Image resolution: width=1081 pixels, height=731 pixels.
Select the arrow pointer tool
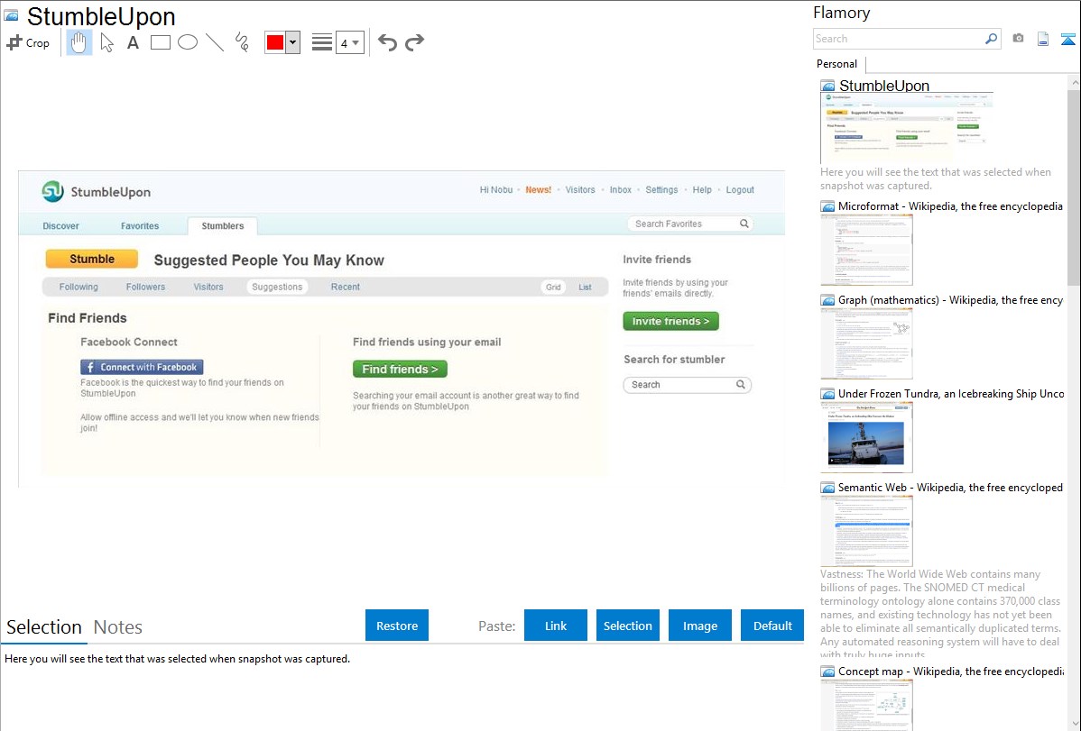tap(106, 42)
